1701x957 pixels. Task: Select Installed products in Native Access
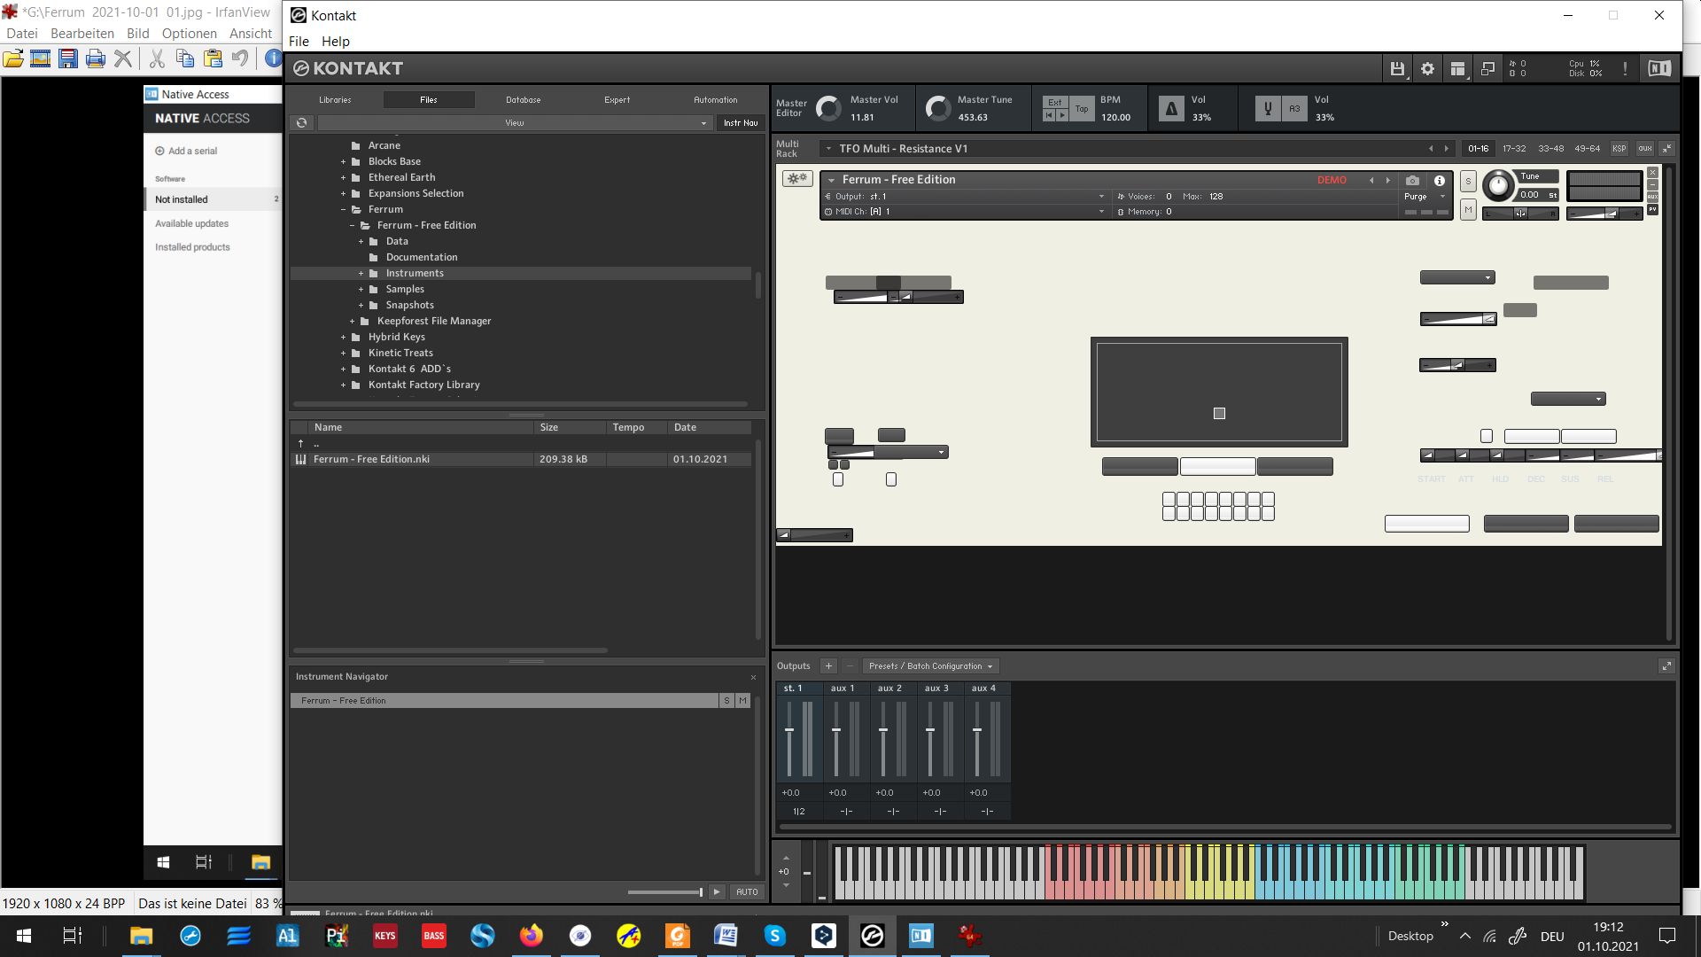192,247
